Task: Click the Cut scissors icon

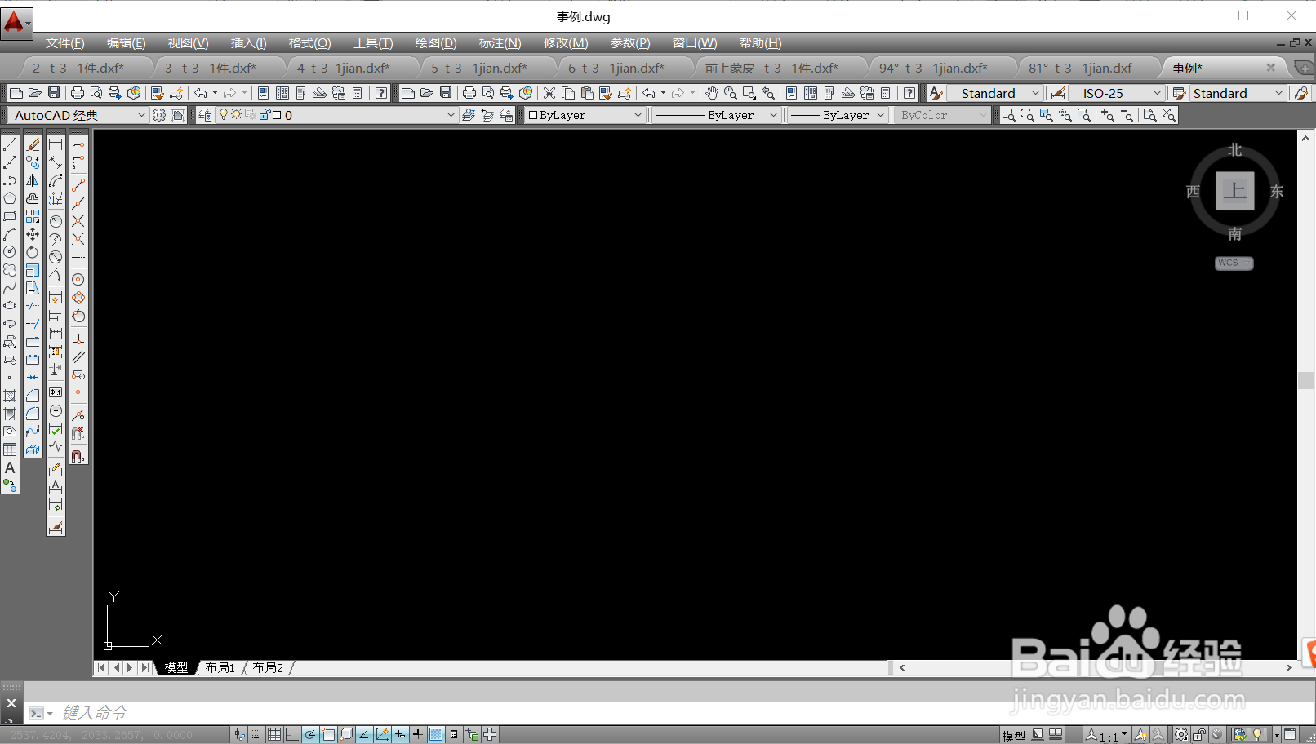Action: coord(549,93)
